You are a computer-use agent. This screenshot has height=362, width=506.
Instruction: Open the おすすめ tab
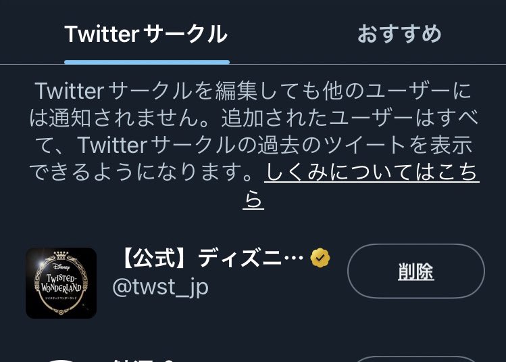[x=399, y=34]
